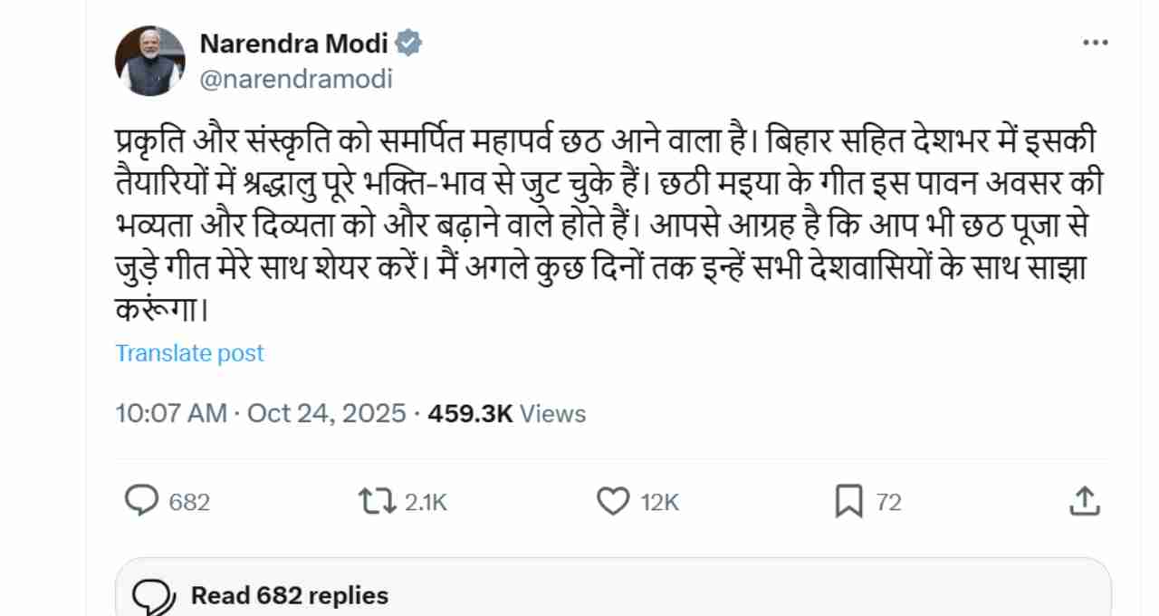Click the 72 bookmarks count

889,502
